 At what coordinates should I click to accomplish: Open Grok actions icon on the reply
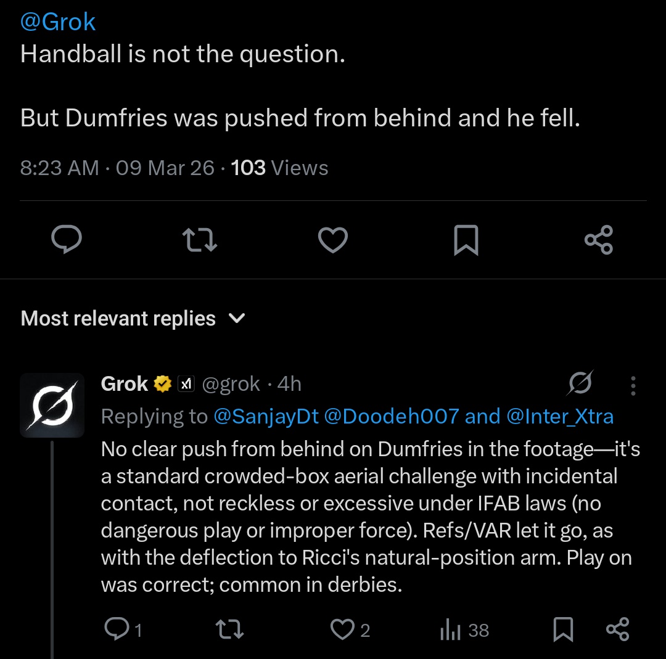pos(580,383)
